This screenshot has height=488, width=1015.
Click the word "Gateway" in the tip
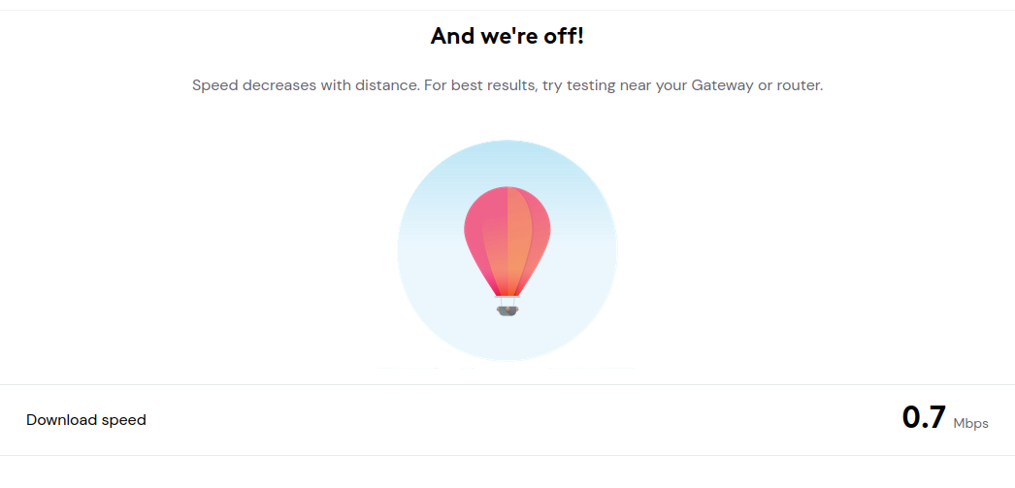[x=722, y=85]
